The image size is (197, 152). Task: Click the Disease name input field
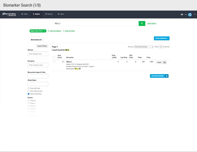click(x=38, y=54)
